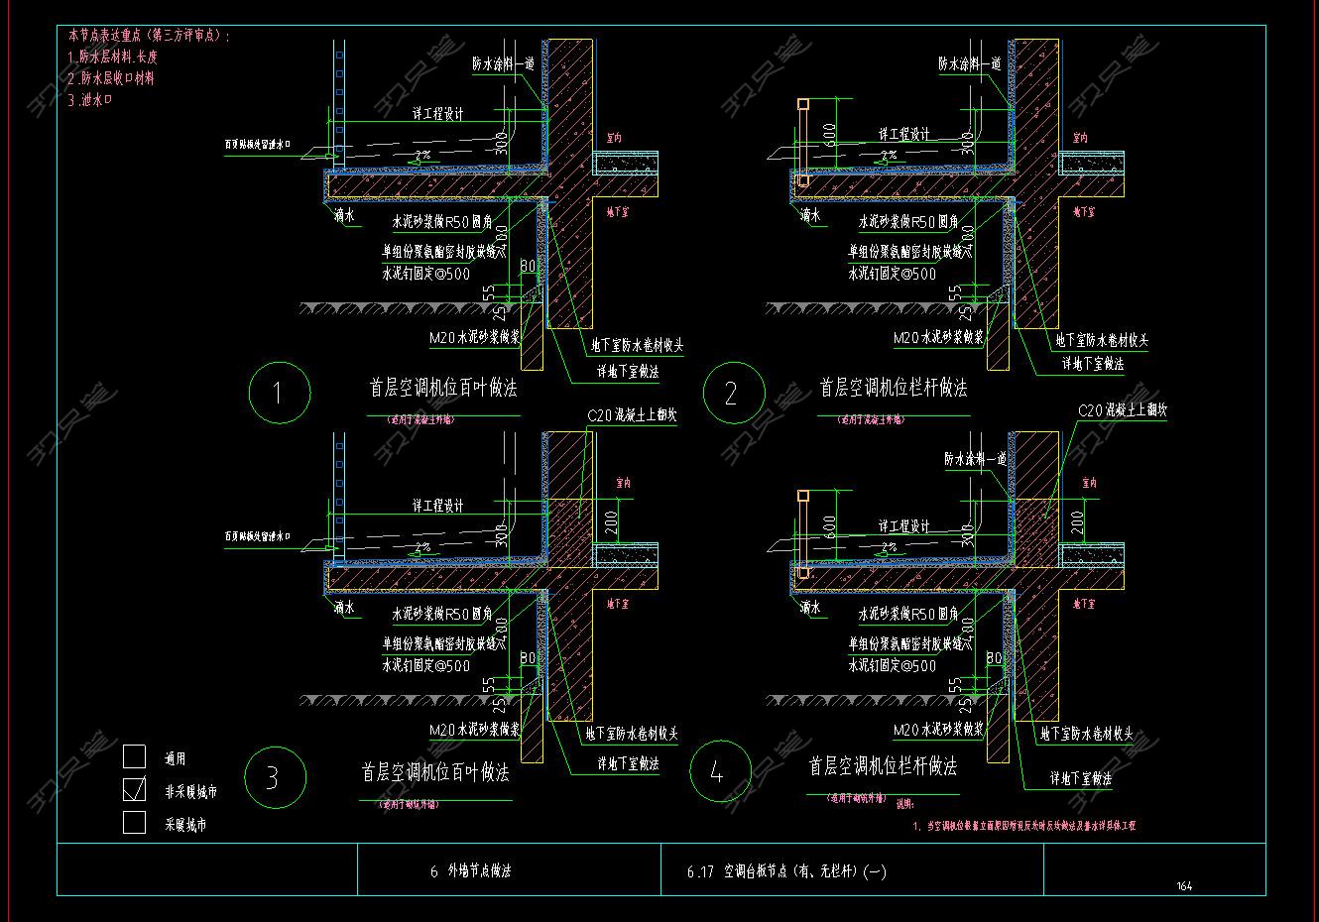This screenshot has width=1319, height=922.
Task: Click the 防水涂料一道 label in detail 1
Action: [503, 63]
